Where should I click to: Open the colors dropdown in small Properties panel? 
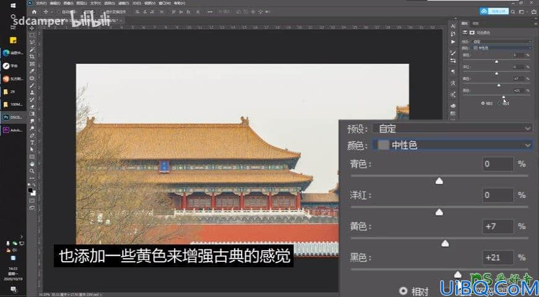point(502,48)
